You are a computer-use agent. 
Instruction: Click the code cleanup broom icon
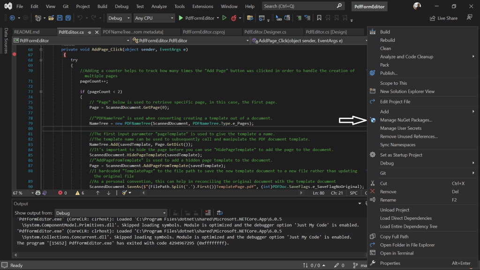[124, 193]
